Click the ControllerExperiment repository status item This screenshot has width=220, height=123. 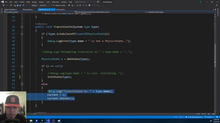pos(194,117)
